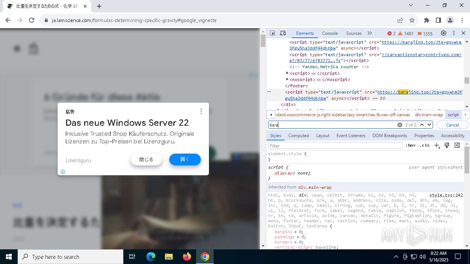Open the Layout tab
The width and height of the screenshot is (470, 264).
pyautogui.click(x=323, y=135)
